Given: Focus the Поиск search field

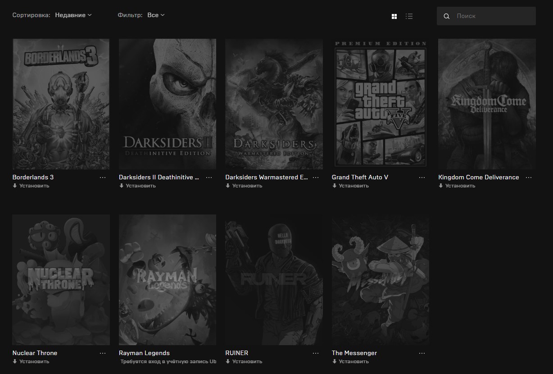Looking at the screenshot, I should tap(486, 16).
